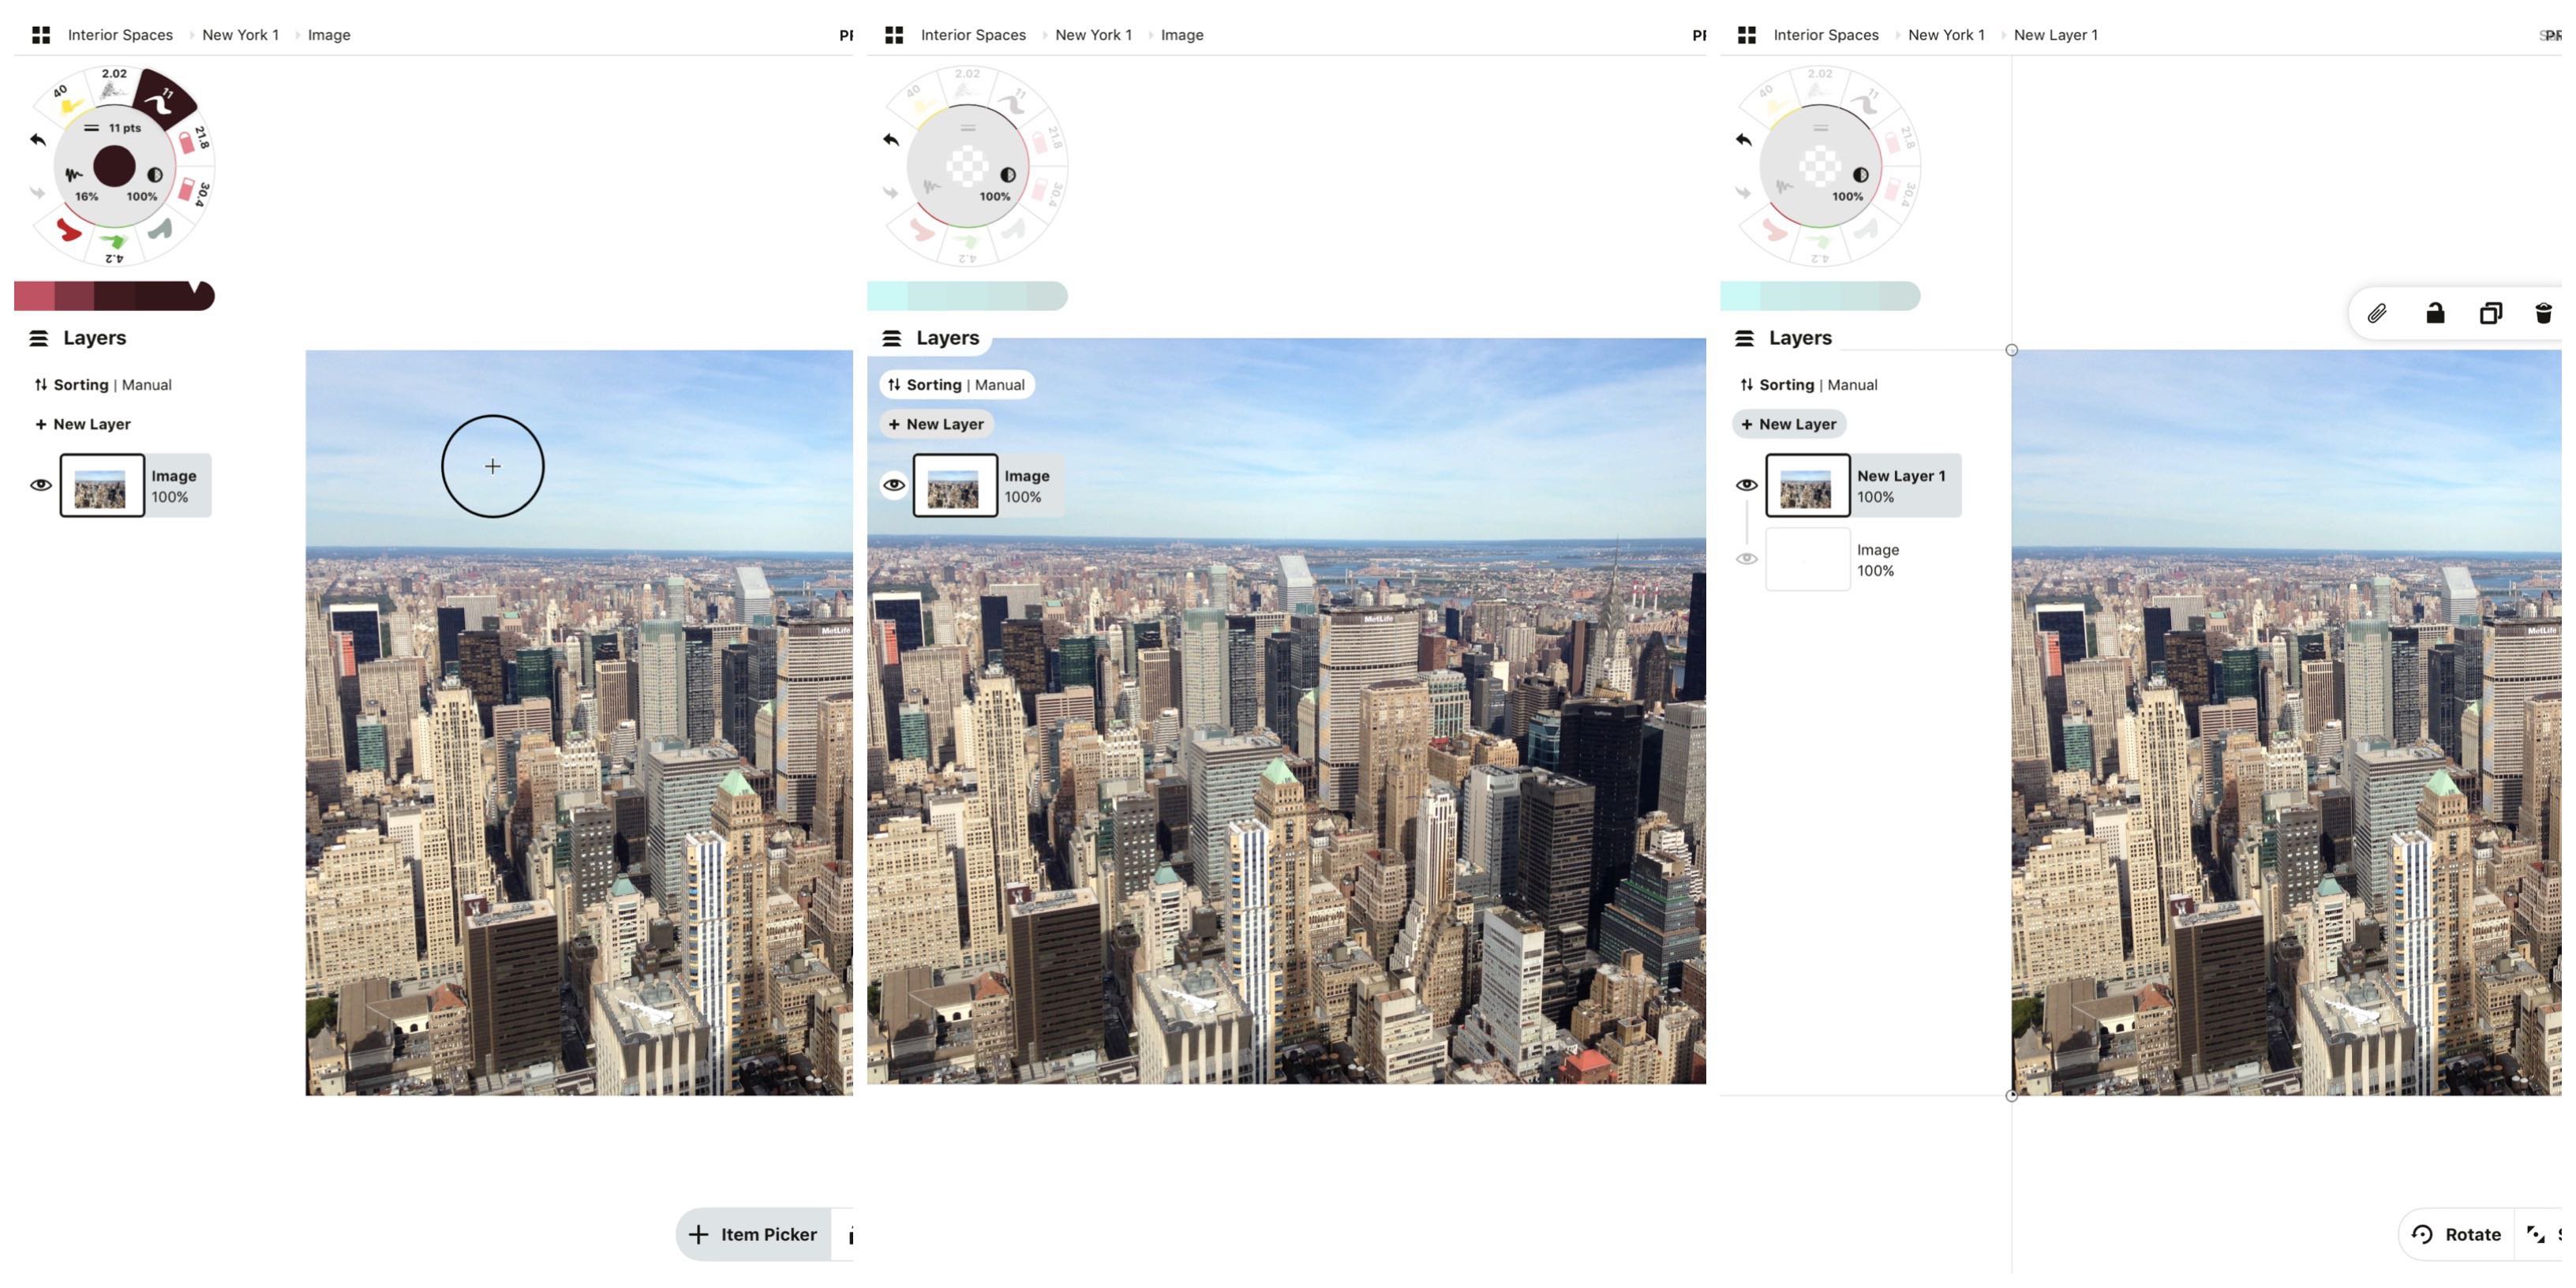Click the duplicate icon in selection toolbar
The width and height of the screenshot is (2576, 1288).
(2491, 314)
